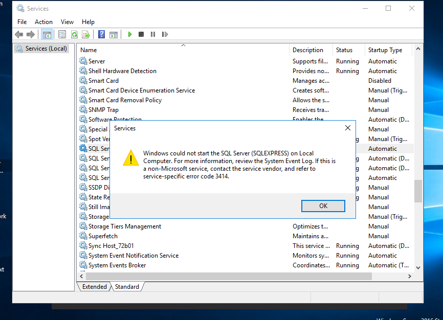443x320 pixels.
Task: Click the Export List toolbar icon
Action: [x=86, y=34]
